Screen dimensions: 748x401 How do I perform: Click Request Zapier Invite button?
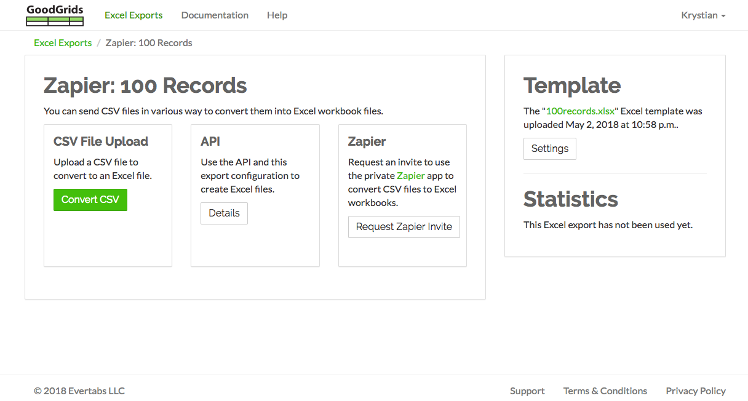tap(404, 227)
